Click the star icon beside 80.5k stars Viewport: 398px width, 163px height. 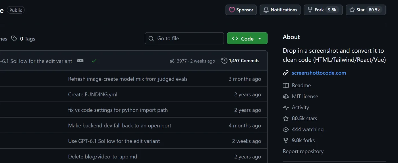pos(286,118)
